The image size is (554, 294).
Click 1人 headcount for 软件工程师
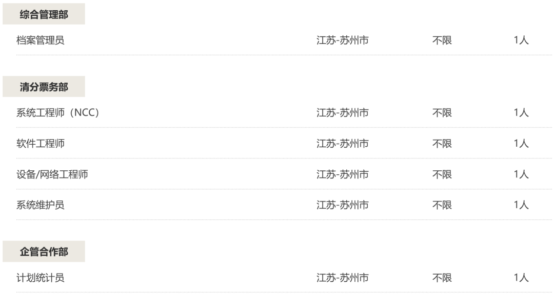click(x=521, y=144)
